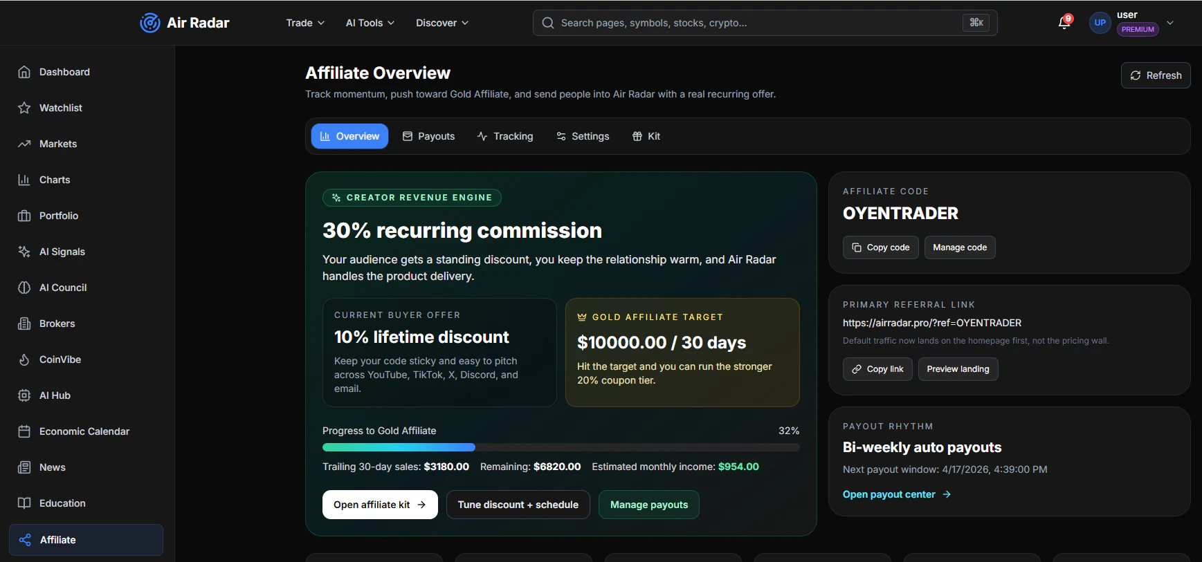Viewport: 1202px width, 562px height.
Task: Click the AI Signals sparkle icon
Action: (24, 252)
